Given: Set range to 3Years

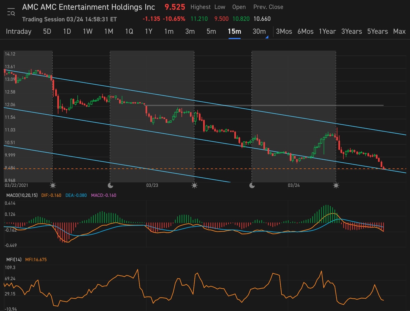Looking at the screenshot, I should (x=352, y=31).
